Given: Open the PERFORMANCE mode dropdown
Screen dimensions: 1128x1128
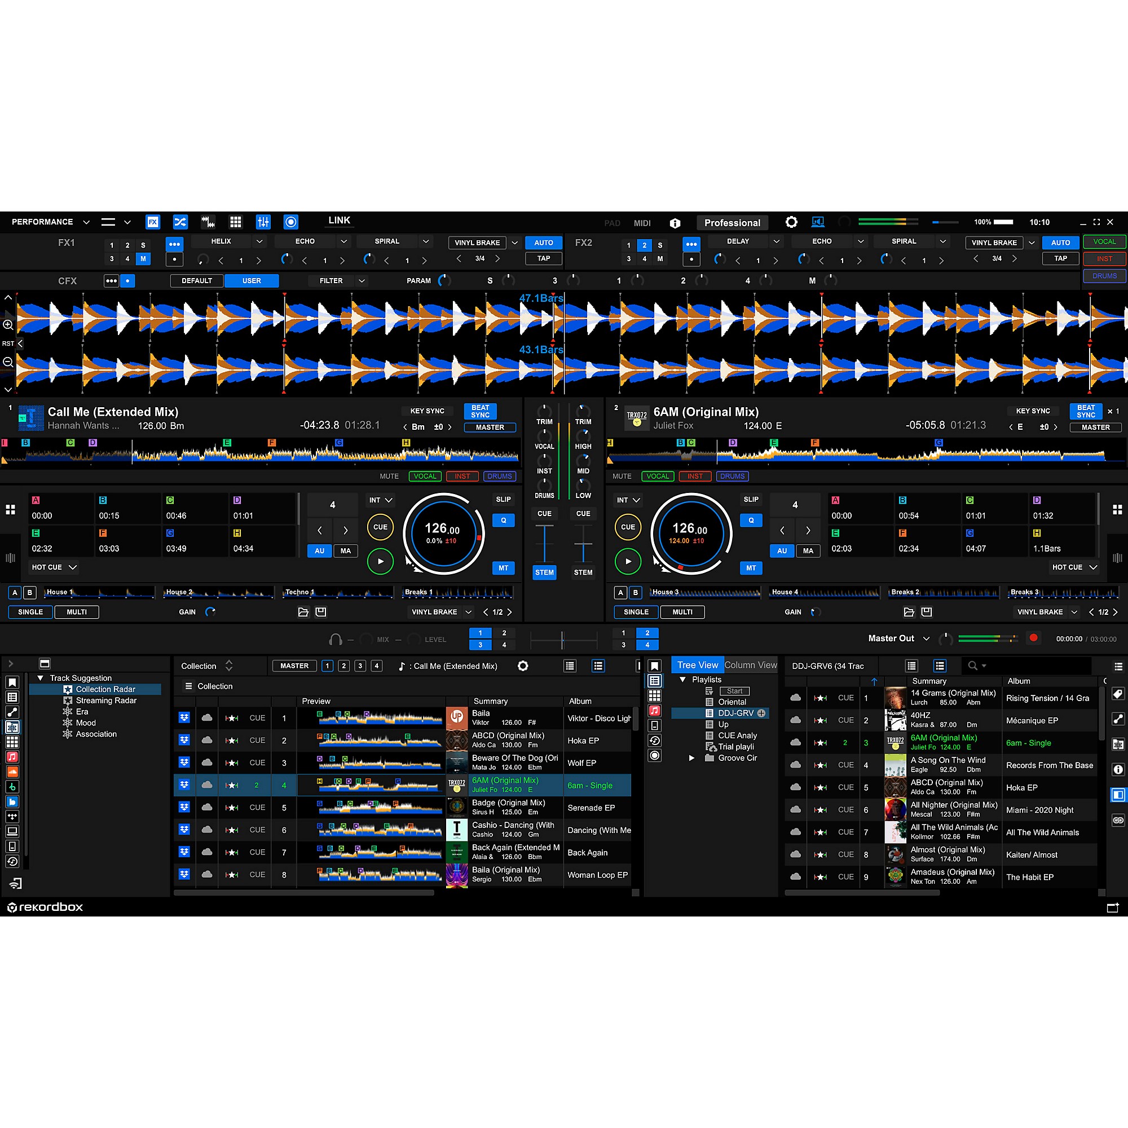Looking at the screenshot, I should pos(86,222).
